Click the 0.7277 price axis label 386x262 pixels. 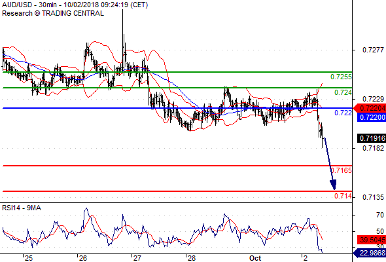(x=373, y=50)
